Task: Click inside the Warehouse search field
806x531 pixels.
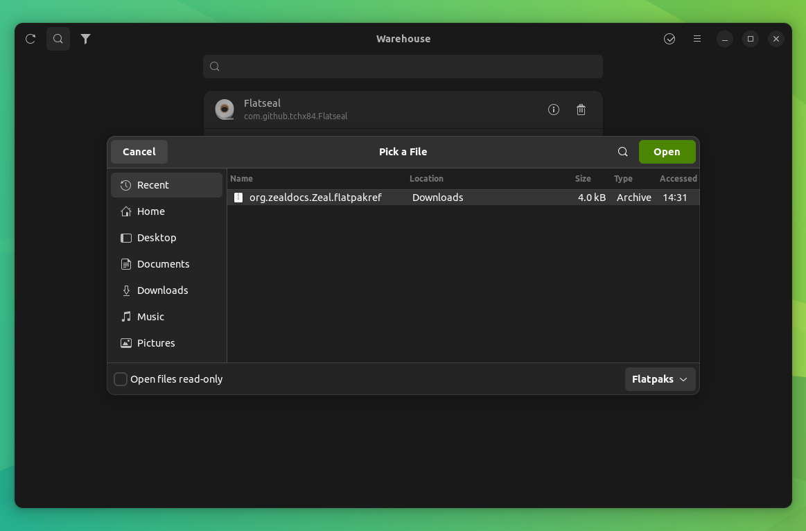Action: point(403,66)
